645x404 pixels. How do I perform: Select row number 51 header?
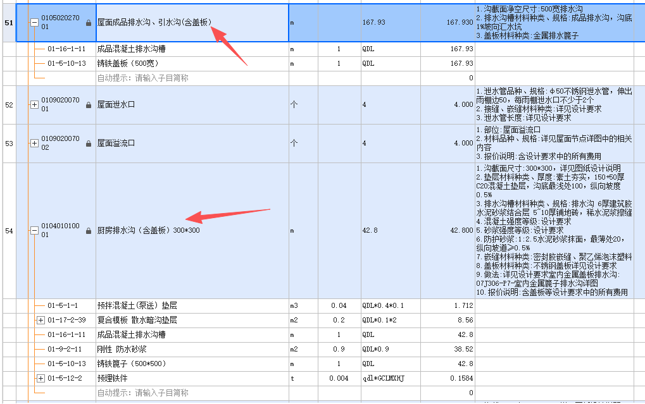9,23
